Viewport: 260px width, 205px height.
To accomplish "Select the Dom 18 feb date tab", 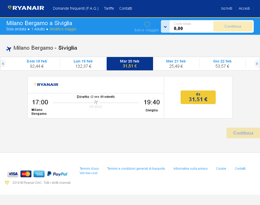I will pyautogui.click(x=37, y=64).
